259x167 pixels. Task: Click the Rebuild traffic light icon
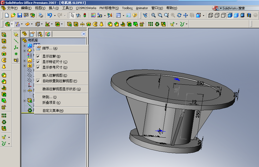coord(85,15)
